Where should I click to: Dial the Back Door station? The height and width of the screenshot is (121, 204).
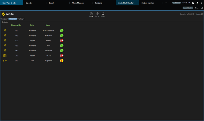(x=62, y=36)
